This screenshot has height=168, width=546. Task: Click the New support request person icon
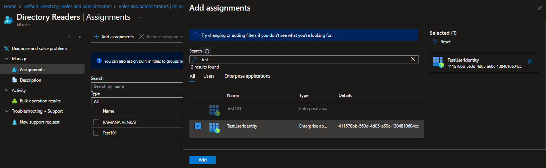click(15, 122)
